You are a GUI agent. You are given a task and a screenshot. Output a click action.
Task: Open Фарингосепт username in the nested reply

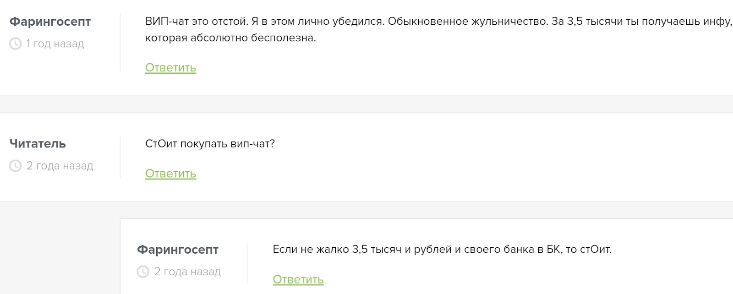click(178, 250)
